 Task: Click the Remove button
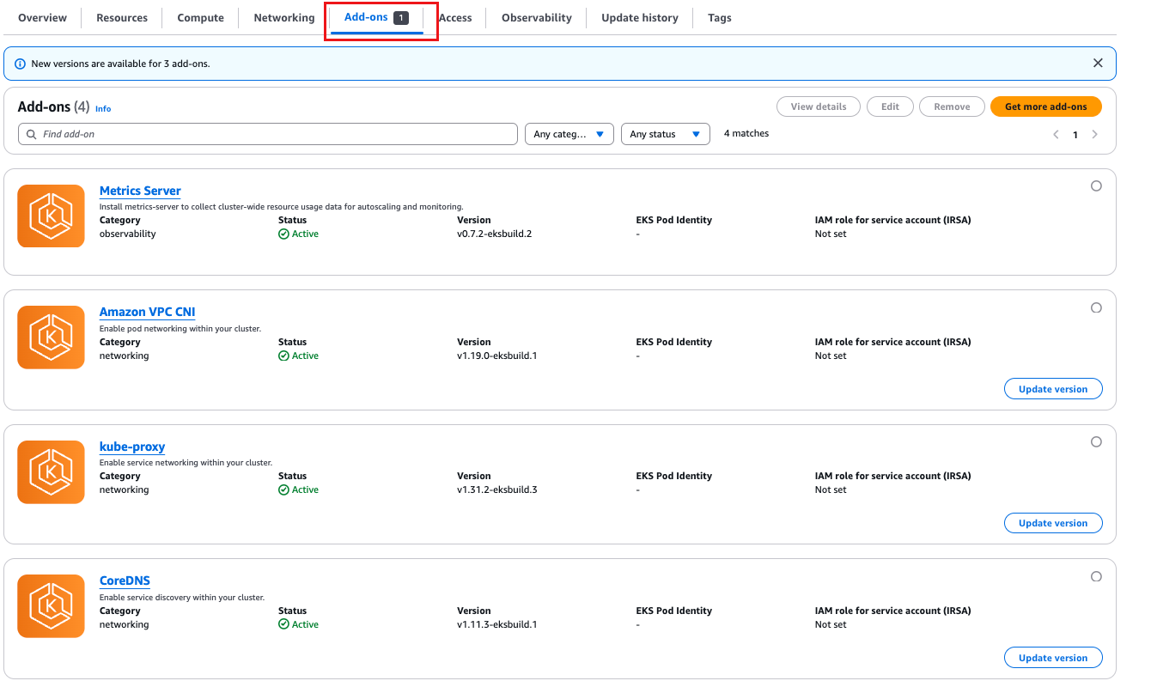[952, 106]
